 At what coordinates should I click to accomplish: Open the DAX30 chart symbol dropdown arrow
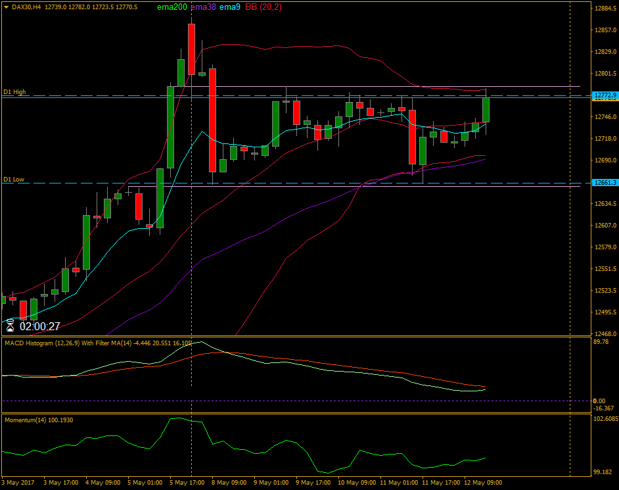pos(6,6)
